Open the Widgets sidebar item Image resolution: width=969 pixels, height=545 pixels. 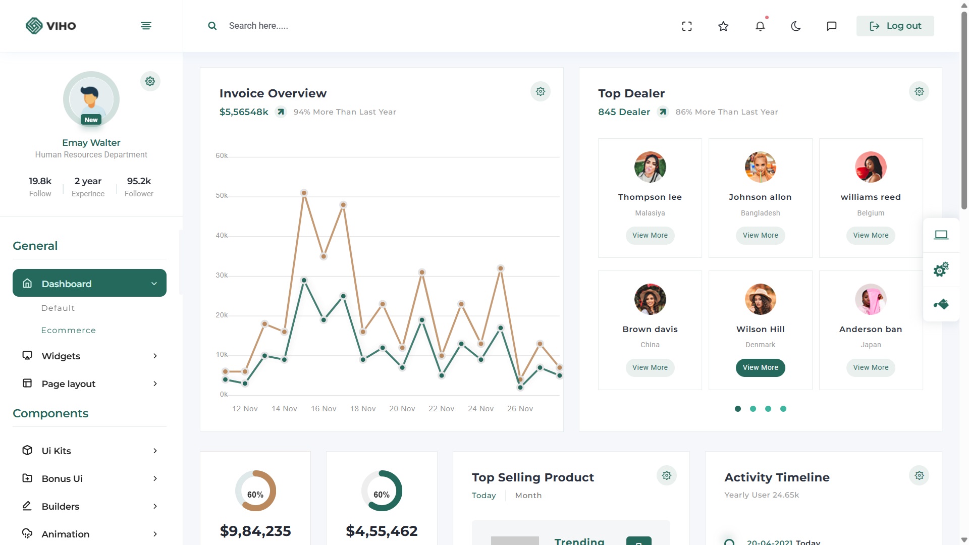61,356
